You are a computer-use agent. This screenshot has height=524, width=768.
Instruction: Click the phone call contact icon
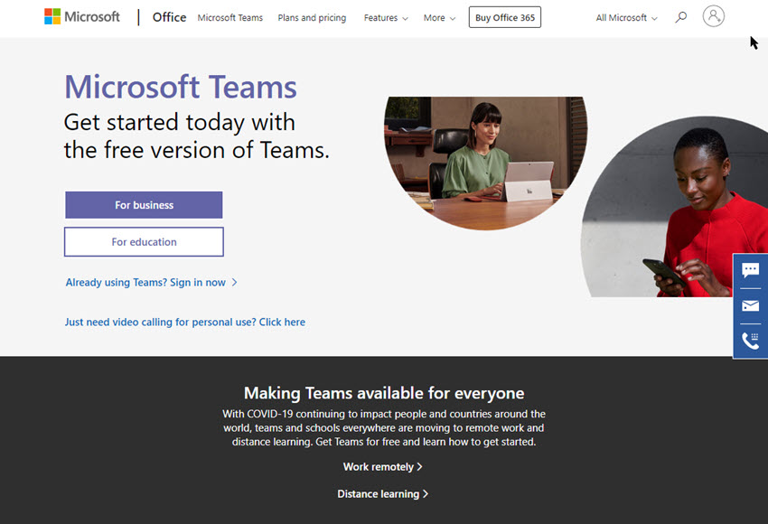(x=750, y=341)
